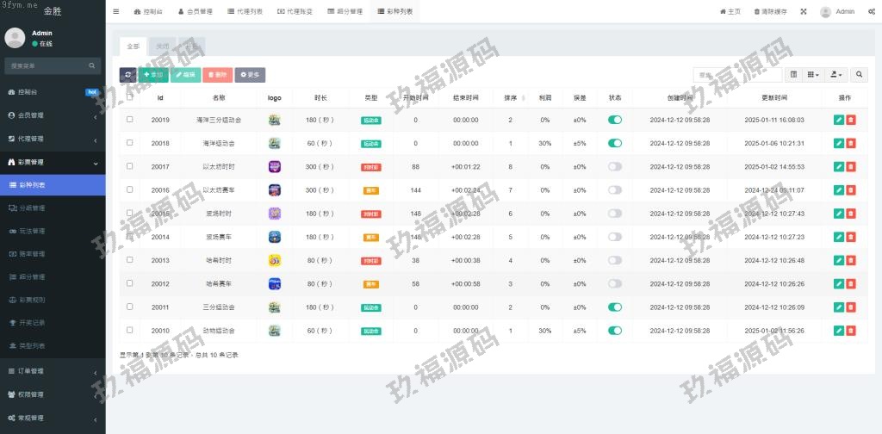The width and height of the screenshot is (882, 434).
Task: Click the table view toggle icon
Action: pos(794,75)
